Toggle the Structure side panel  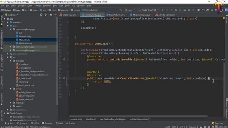click(1, 82)
